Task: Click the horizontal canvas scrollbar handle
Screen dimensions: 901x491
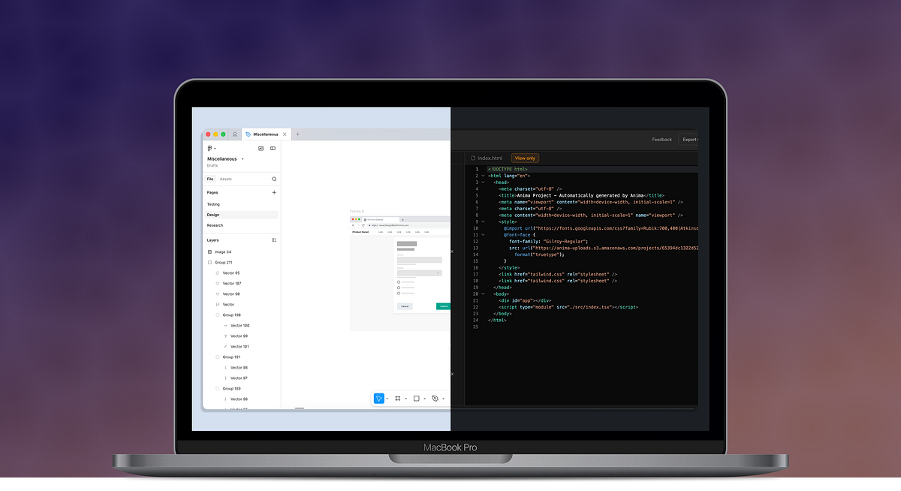Action: click(300, 408)
